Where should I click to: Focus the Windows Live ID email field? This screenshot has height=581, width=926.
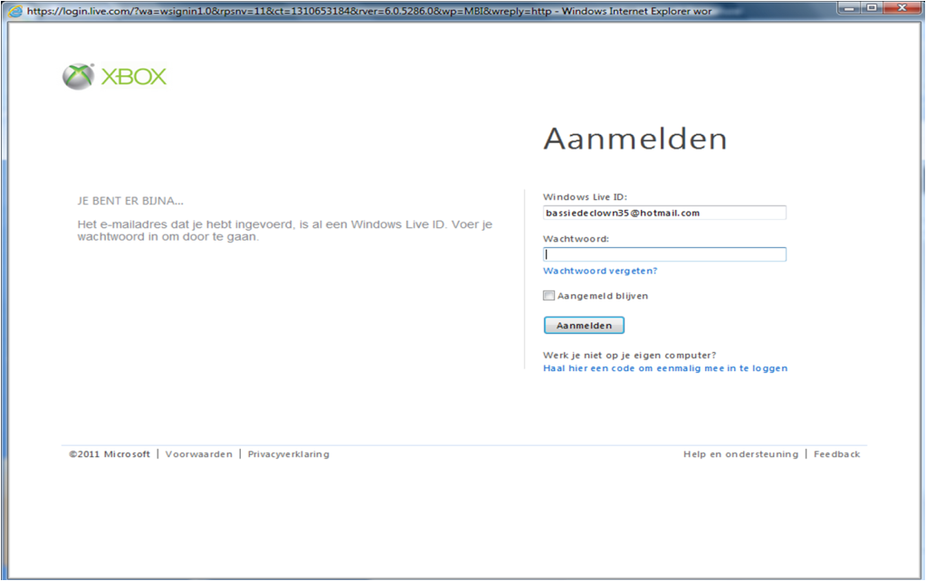click(x=664, y=213)
